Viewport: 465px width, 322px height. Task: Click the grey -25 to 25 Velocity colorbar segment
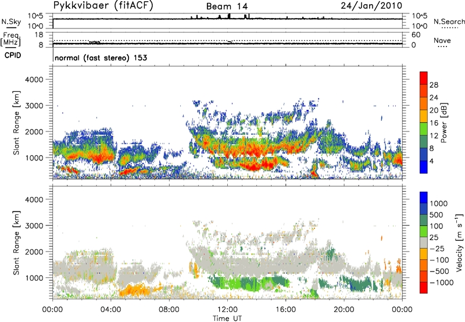point(424,242)
